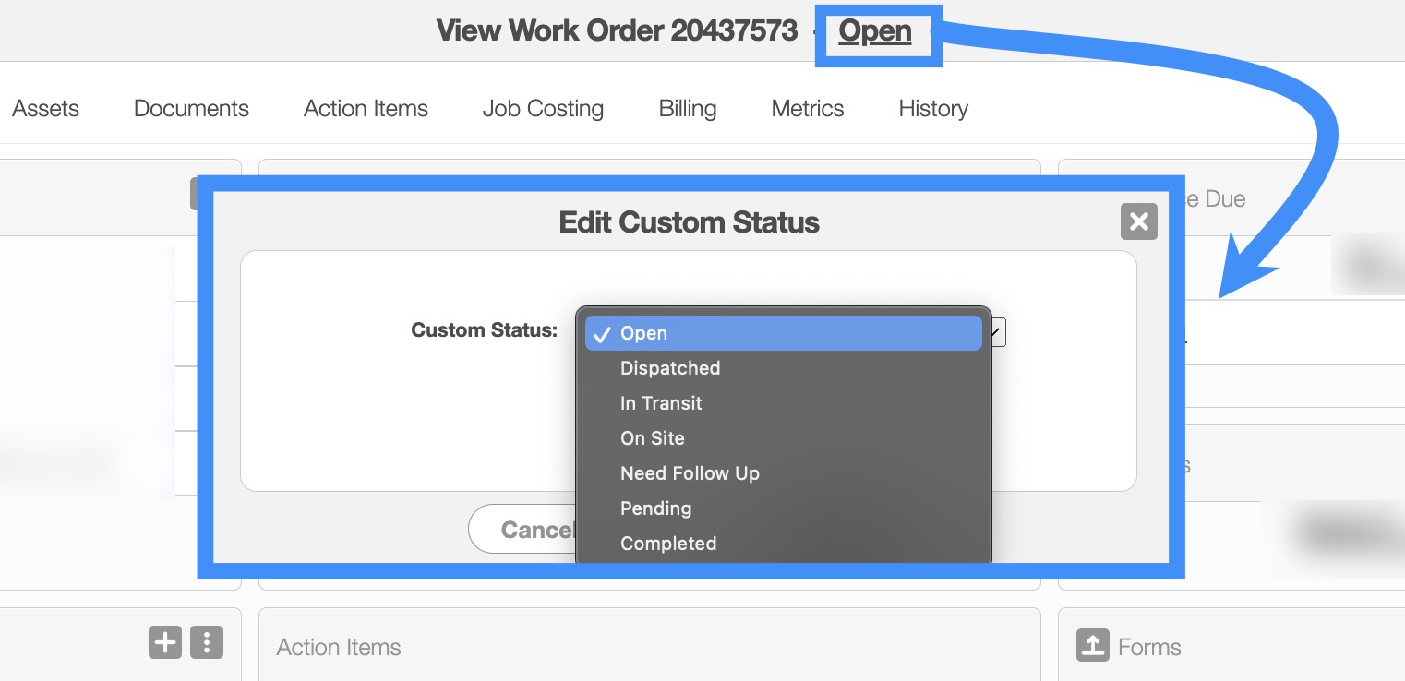Go to the Action Items tab
Image resolution: width=1405 pixels, height=681 pixels.
(x=366, y=108)
